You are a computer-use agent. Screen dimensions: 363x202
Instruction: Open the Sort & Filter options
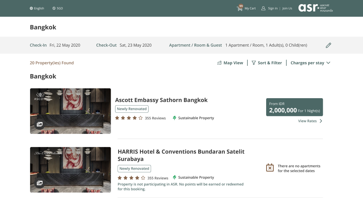[267, 63]
